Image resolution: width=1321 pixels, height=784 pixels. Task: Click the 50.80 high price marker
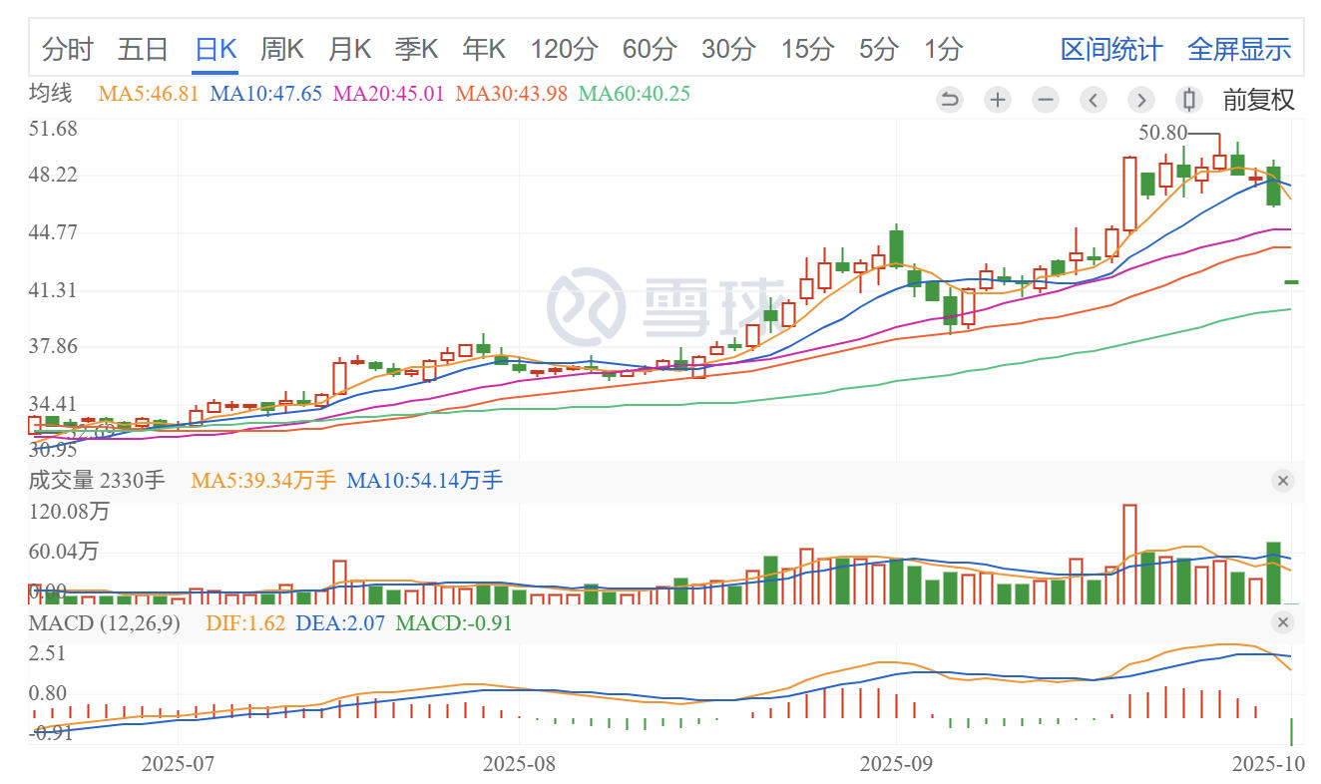pyautogui.click(x=1162, y=132)
